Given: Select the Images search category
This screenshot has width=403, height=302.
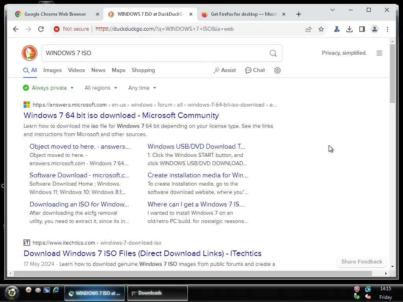Looking at the screenshot, I should point(52,70).
